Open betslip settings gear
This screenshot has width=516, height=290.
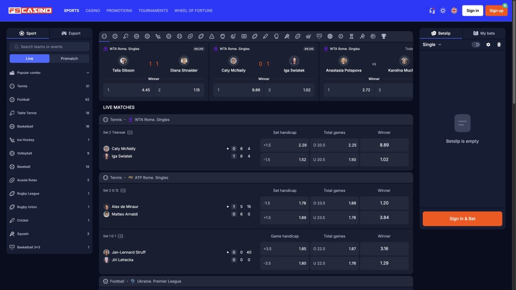(488, 44)
